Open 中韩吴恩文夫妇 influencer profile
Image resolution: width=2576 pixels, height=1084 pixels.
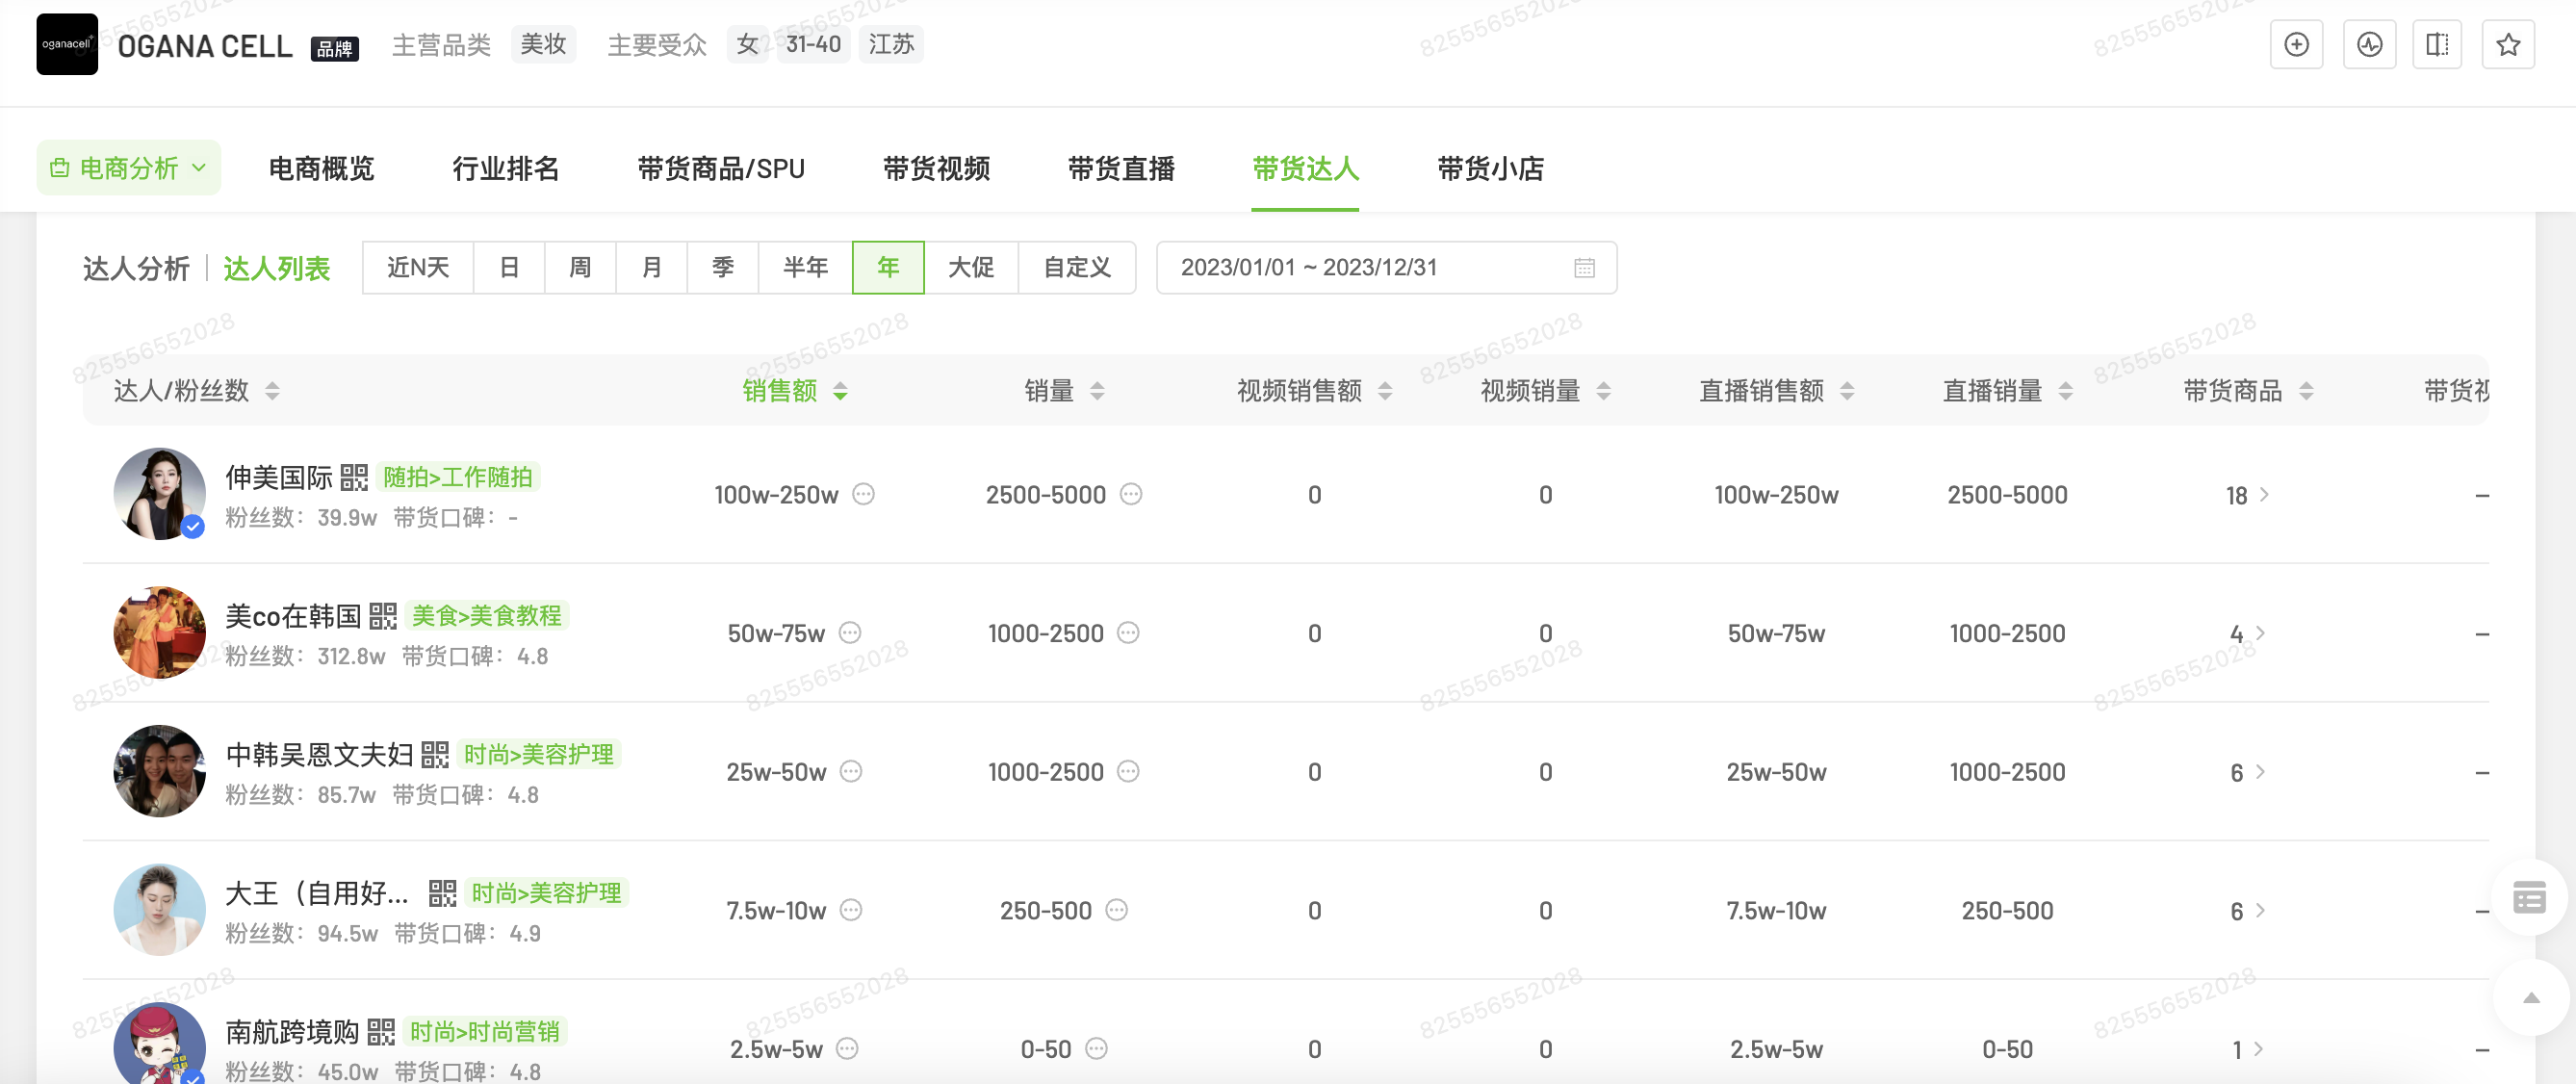(319, 754)
